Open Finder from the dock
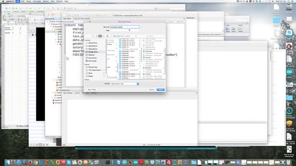The width and height of the screenshot is (296, 166). 7,162
